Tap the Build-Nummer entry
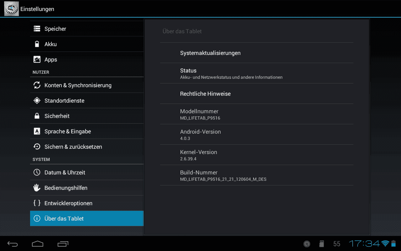401x251 pixels. coord(257,175)
